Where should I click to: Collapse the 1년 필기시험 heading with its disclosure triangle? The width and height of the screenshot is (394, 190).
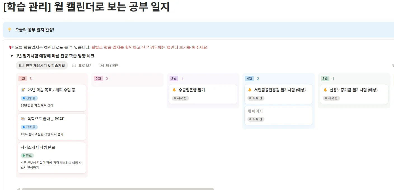point(11,56)
